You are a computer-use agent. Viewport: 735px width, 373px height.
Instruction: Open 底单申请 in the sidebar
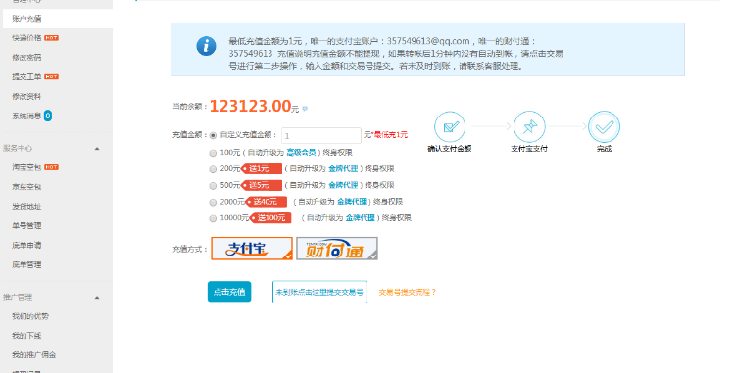click(26, 245)
